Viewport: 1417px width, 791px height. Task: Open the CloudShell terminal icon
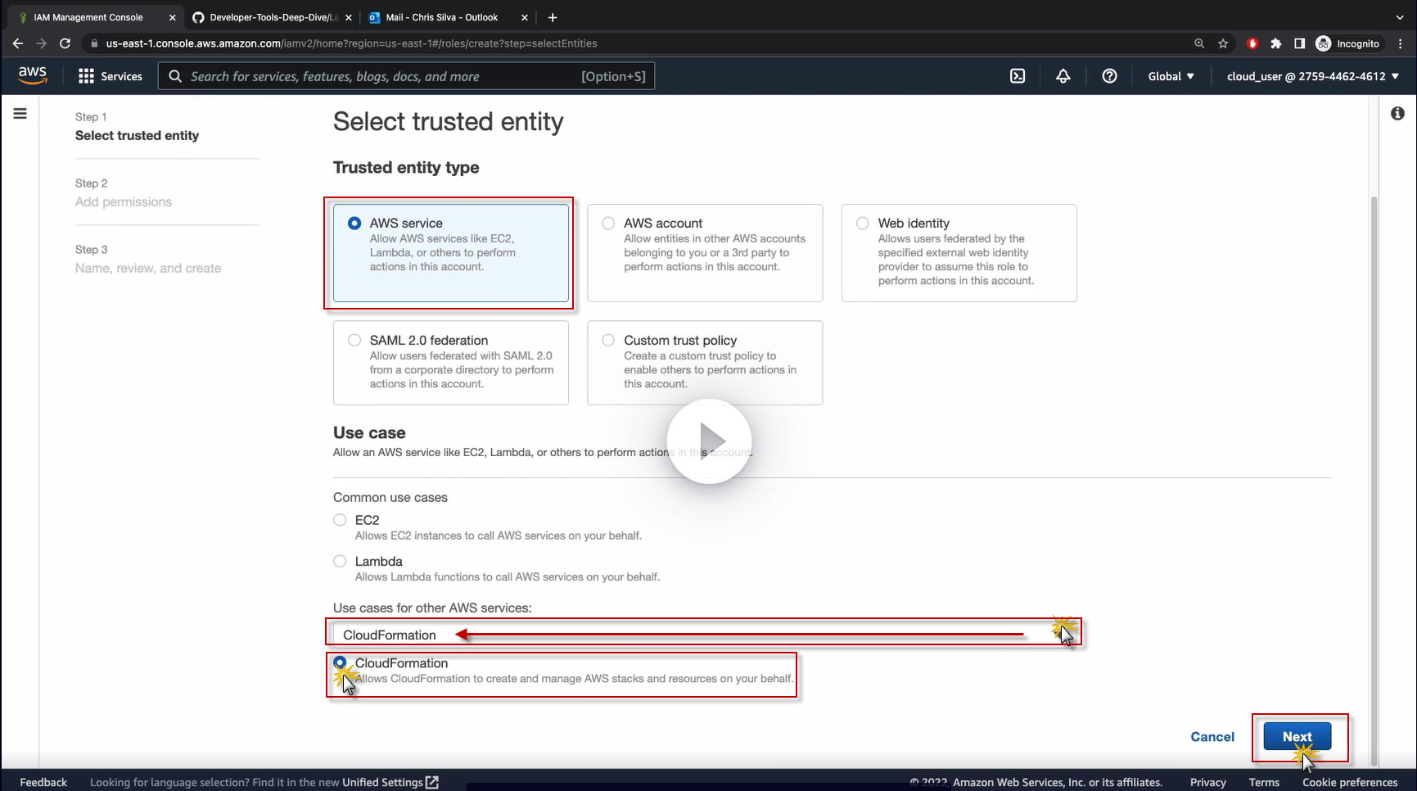1018,76
